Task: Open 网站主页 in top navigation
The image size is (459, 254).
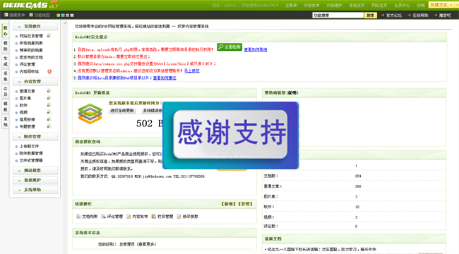Action: coord(379,5)
